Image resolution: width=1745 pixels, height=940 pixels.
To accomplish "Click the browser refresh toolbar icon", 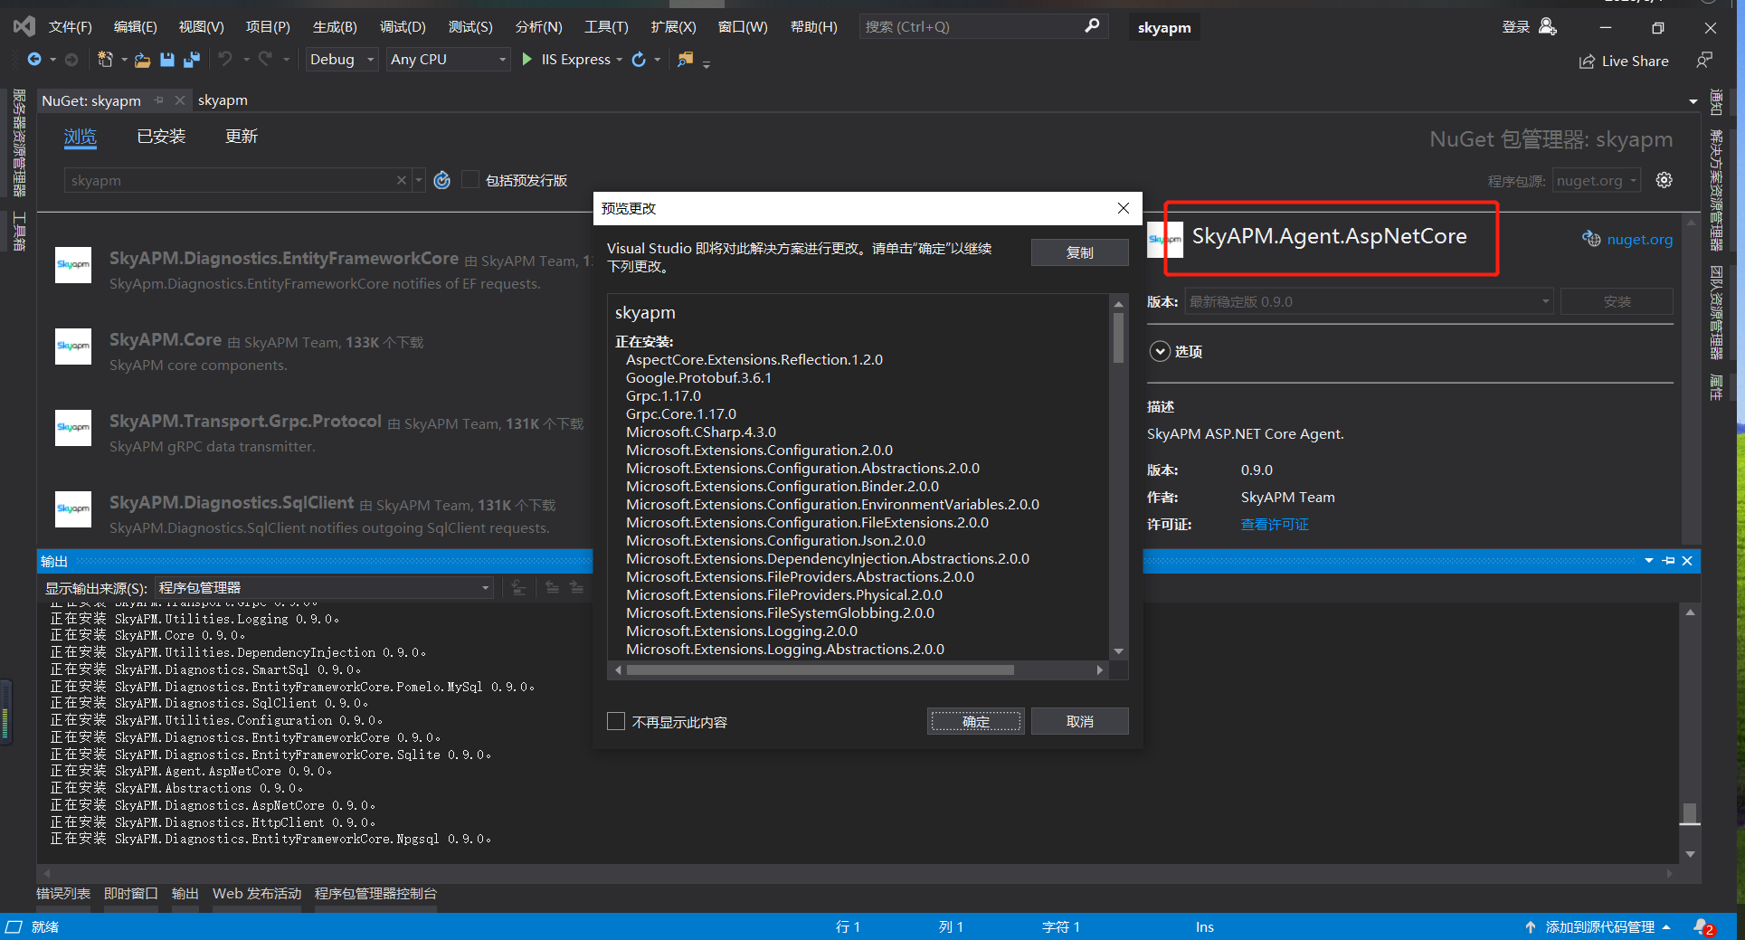I will pos(639,60).
